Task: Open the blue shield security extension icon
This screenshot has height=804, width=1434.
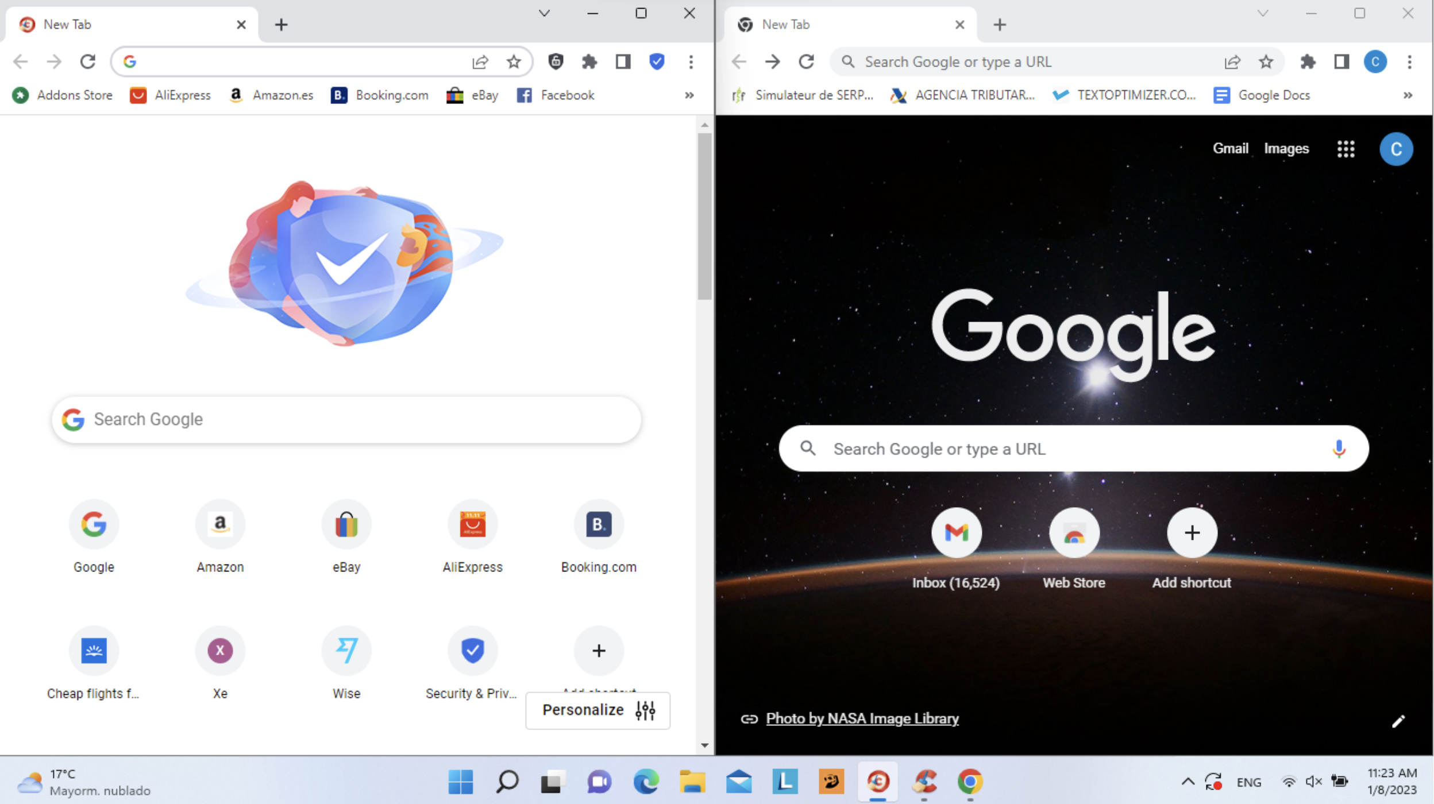Action: [x=657, y=61]
